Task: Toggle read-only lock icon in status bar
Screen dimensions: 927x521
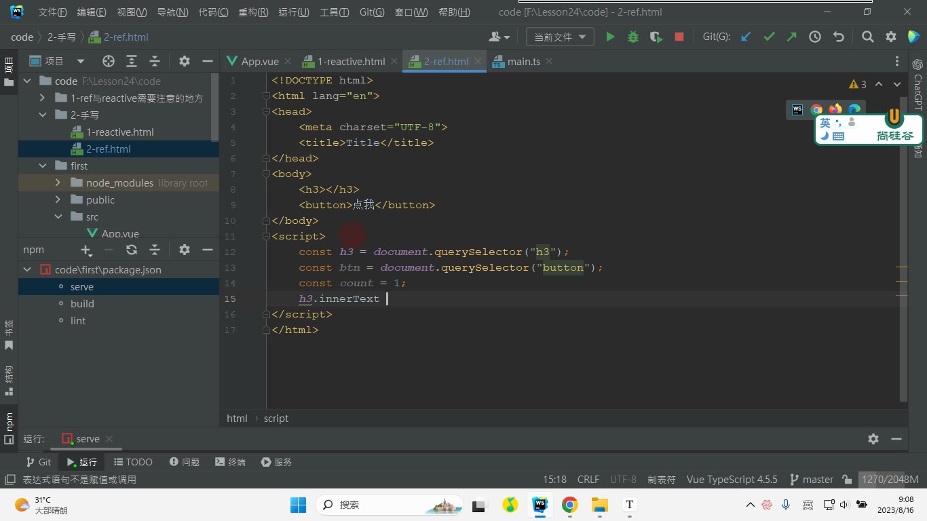Action: 847,480
